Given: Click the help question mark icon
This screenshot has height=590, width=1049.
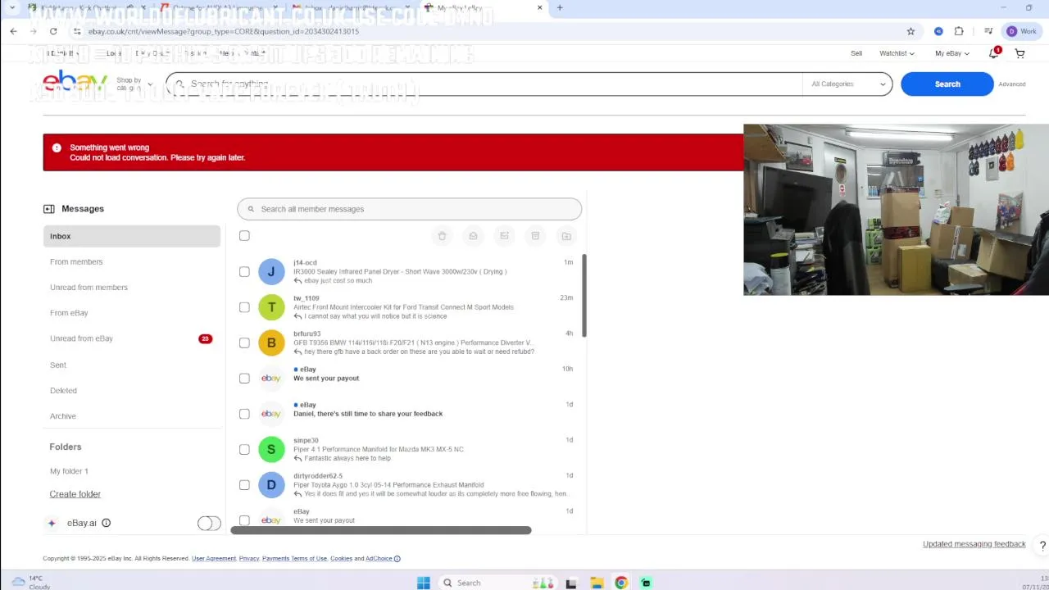Looking at the screenshot, I should [x=1042, y=546].
